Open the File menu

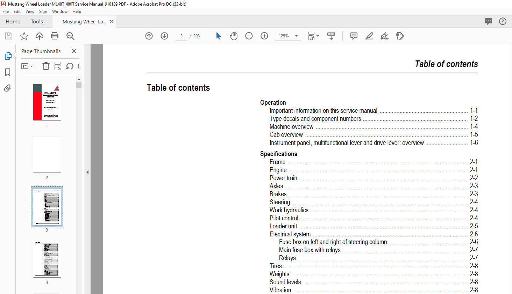point(6,12)
